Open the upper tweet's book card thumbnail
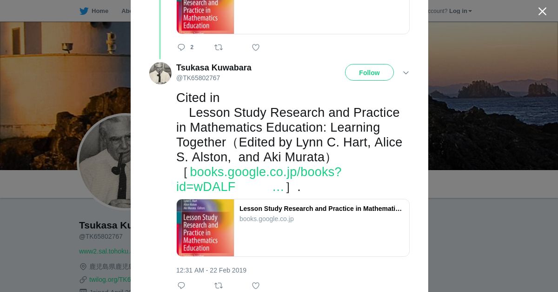The width and height of the screenshot is (558, 292). pyautogui.click(x=205, y=17)
